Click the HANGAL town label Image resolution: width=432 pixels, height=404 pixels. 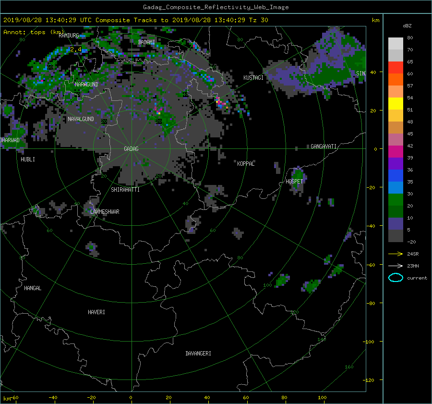click(x=33, y=288)
